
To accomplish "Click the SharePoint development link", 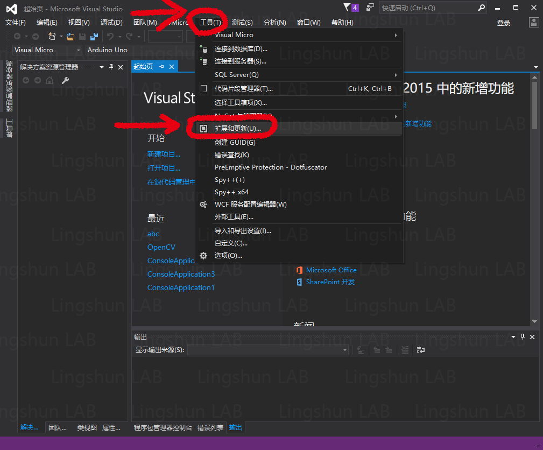I will [330, 282].
